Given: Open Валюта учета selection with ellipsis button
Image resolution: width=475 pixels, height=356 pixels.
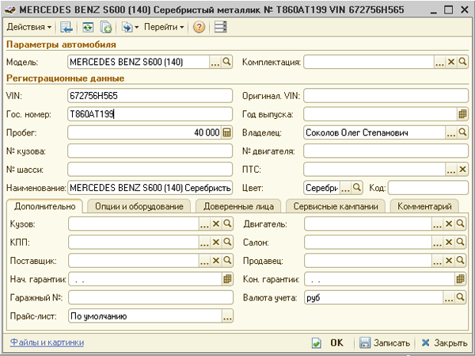Looking at the screenshot, I should coord(449,297).
